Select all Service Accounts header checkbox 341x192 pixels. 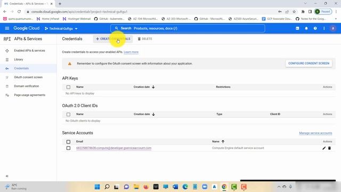(68, 142)
